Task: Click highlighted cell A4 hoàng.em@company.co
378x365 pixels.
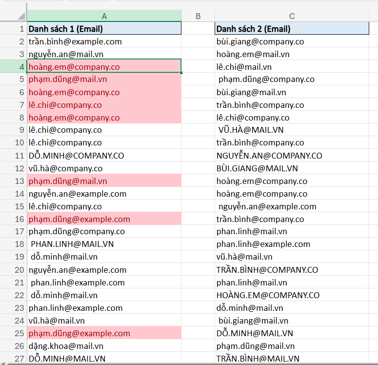Action: click(x=104, y=67)
